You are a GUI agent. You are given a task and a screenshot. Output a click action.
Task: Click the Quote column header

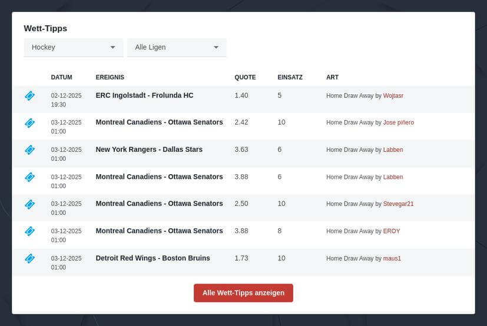245,77
